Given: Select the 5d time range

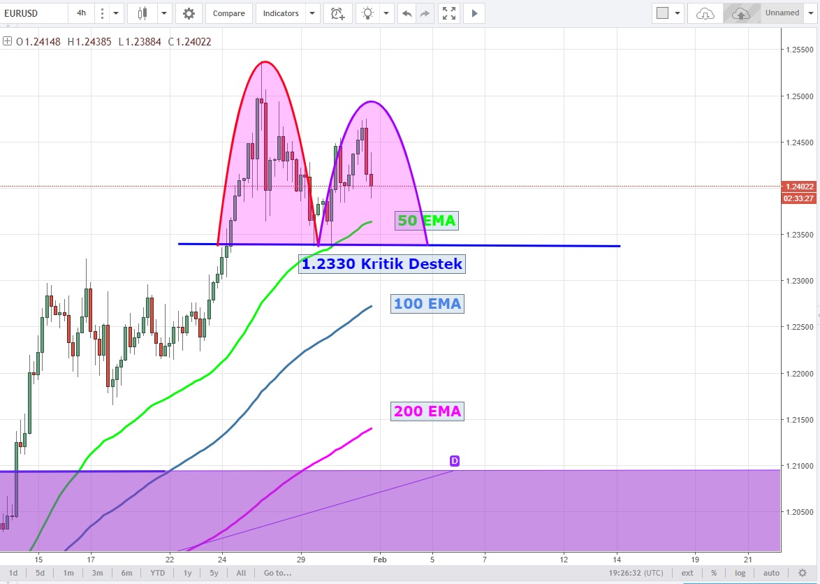Looking at the screenshot, I should coord(40,573).
